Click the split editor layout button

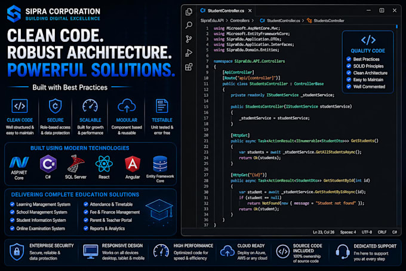[382, 10]
